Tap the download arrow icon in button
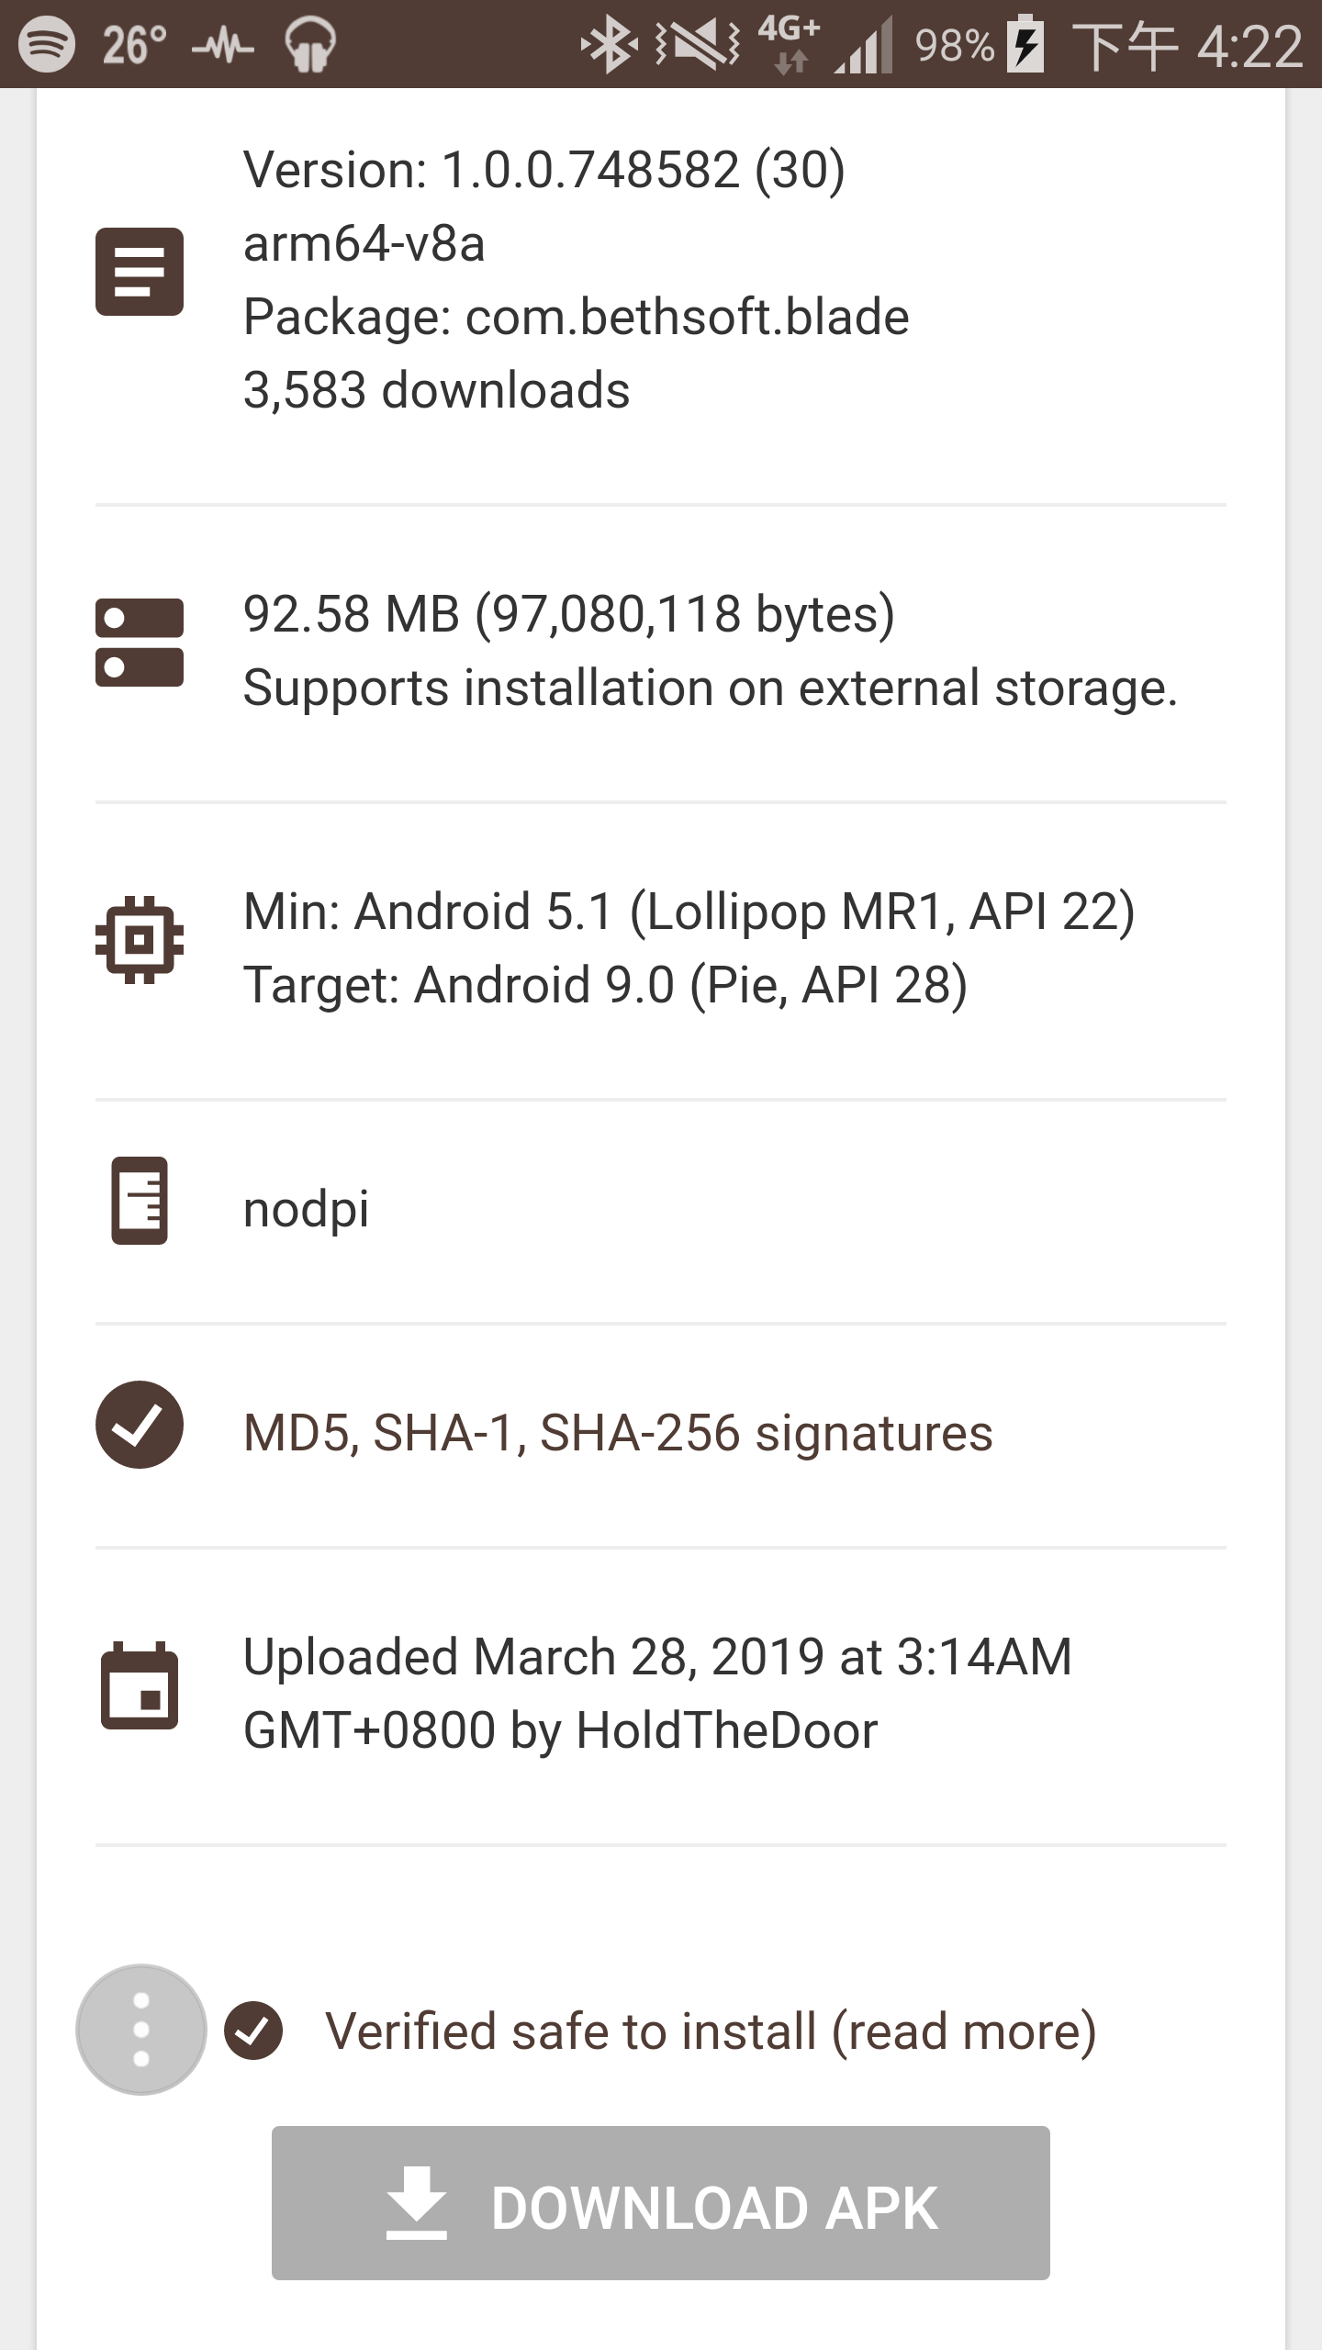Screen dimensions: 1322x2350 click(x=417, y=2203)
